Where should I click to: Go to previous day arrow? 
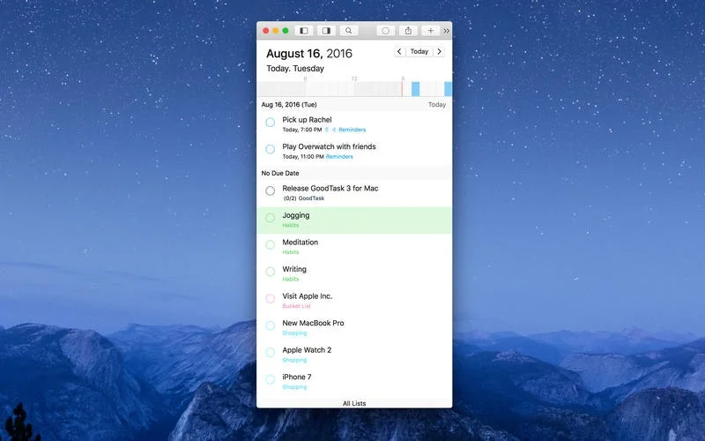coord(399,51)
